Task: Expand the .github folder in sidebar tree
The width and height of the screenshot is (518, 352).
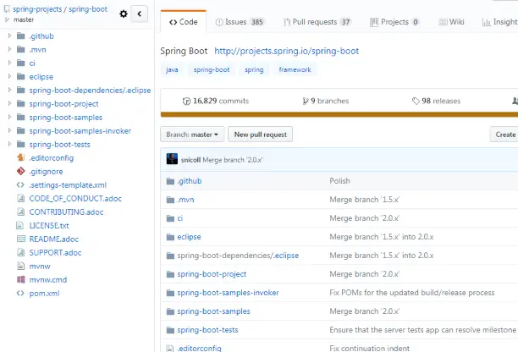Action: click(x=9, y=36)
